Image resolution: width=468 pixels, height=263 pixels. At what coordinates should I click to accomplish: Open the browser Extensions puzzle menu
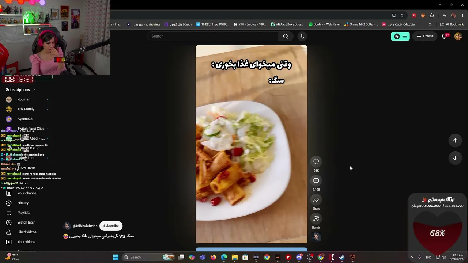pos(432,15)
